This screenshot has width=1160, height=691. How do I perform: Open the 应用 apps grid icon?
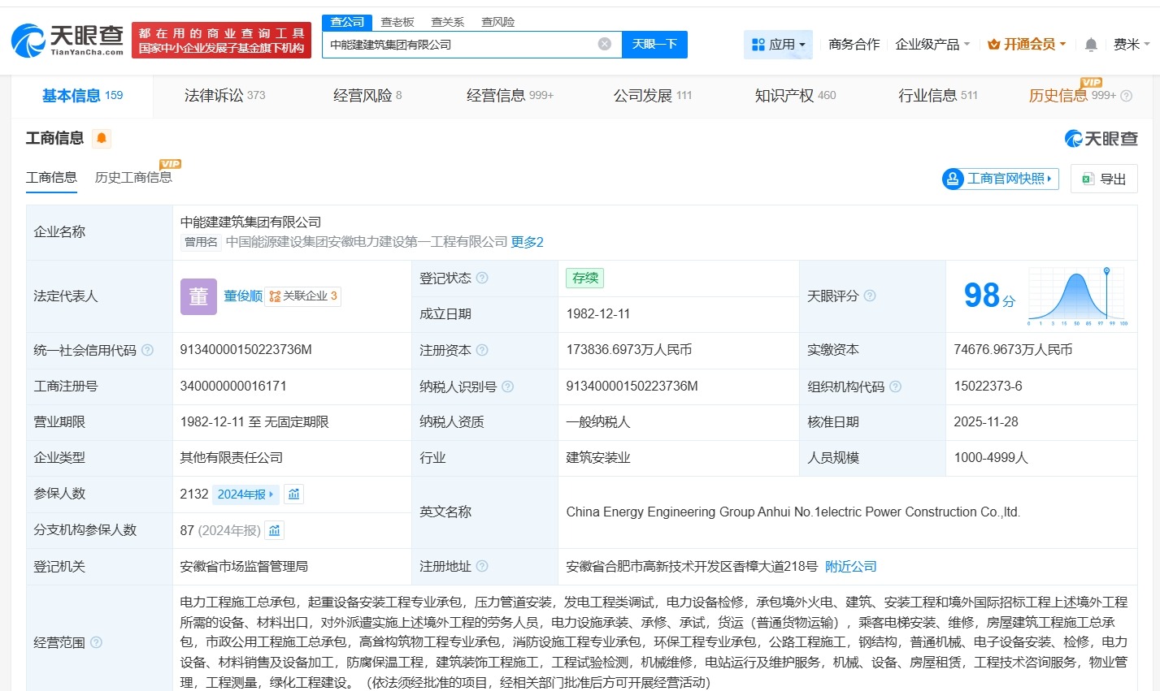pos(758,45)
